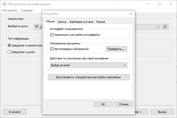Open the disk selection dropdown arrow

click(x=157, y=27)
